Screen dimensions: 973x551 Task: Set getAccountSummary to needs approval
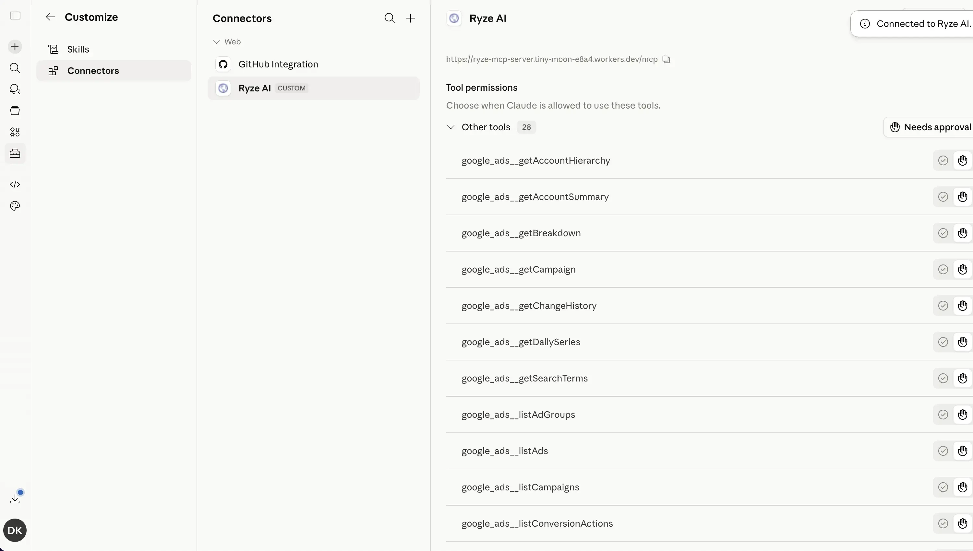click(962, 197)
